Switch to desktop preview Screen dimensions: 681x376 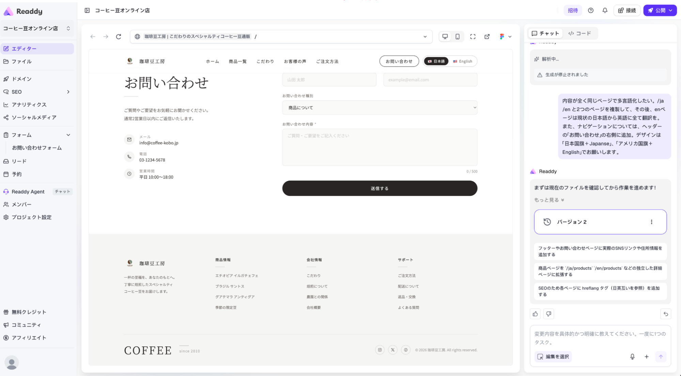pos(445,36)
